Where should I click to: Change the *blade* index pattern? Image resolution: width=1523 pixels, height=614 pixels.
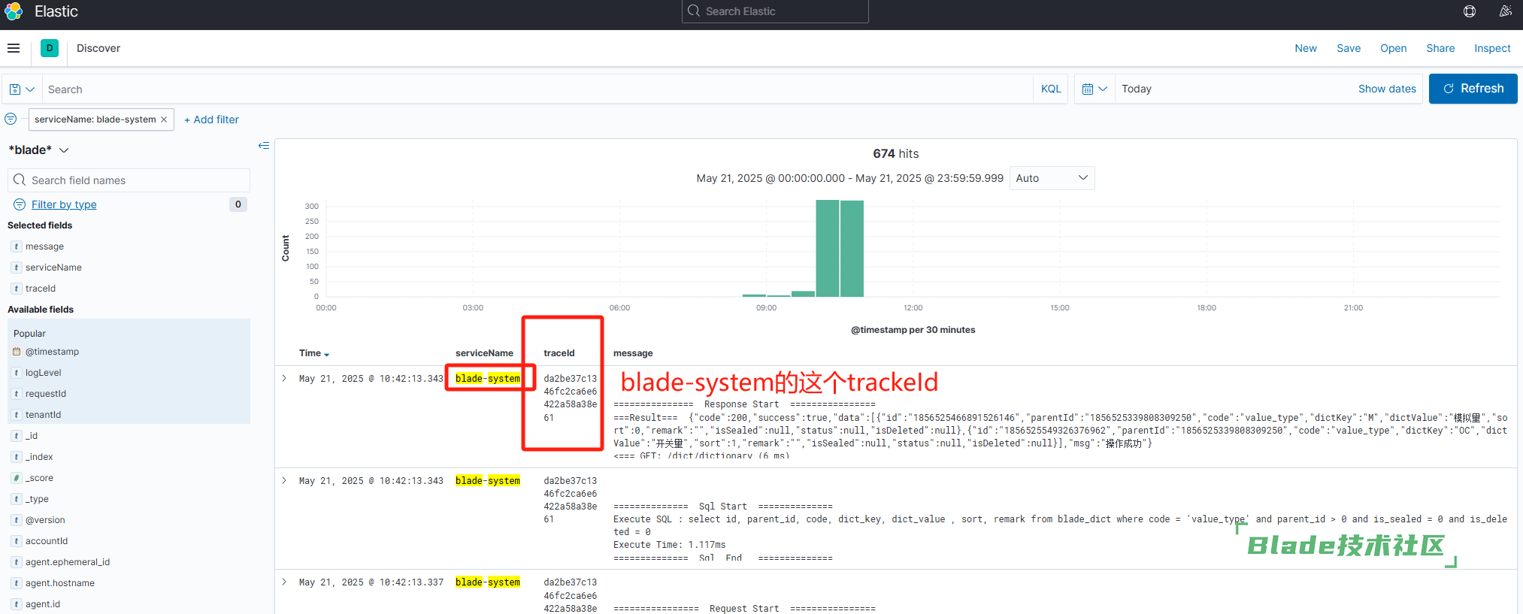(x=38, y=150)
